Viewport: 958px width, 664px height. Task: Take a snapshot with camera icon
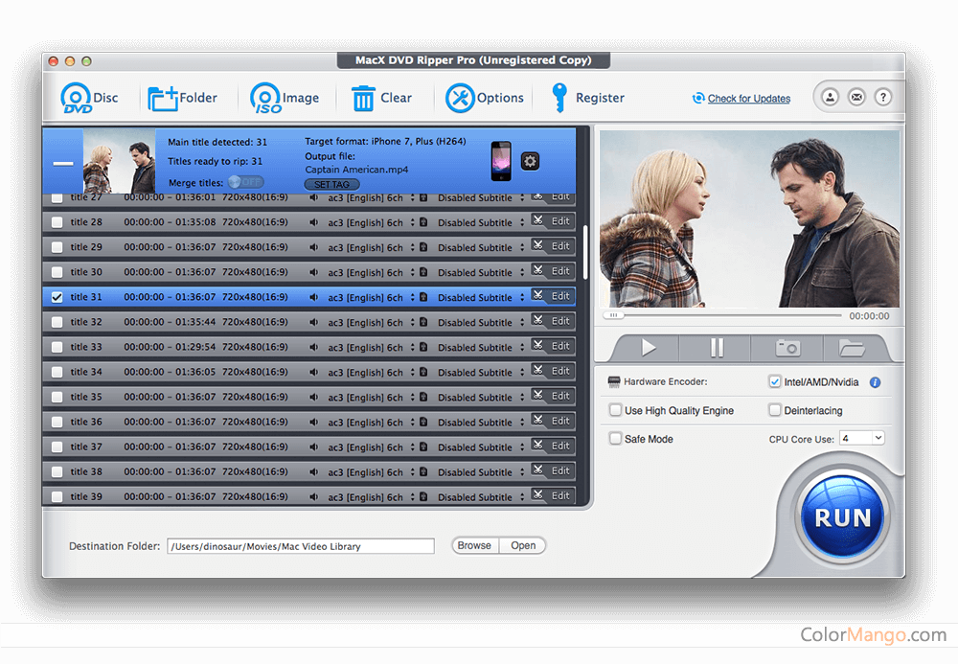coord(787,348)
